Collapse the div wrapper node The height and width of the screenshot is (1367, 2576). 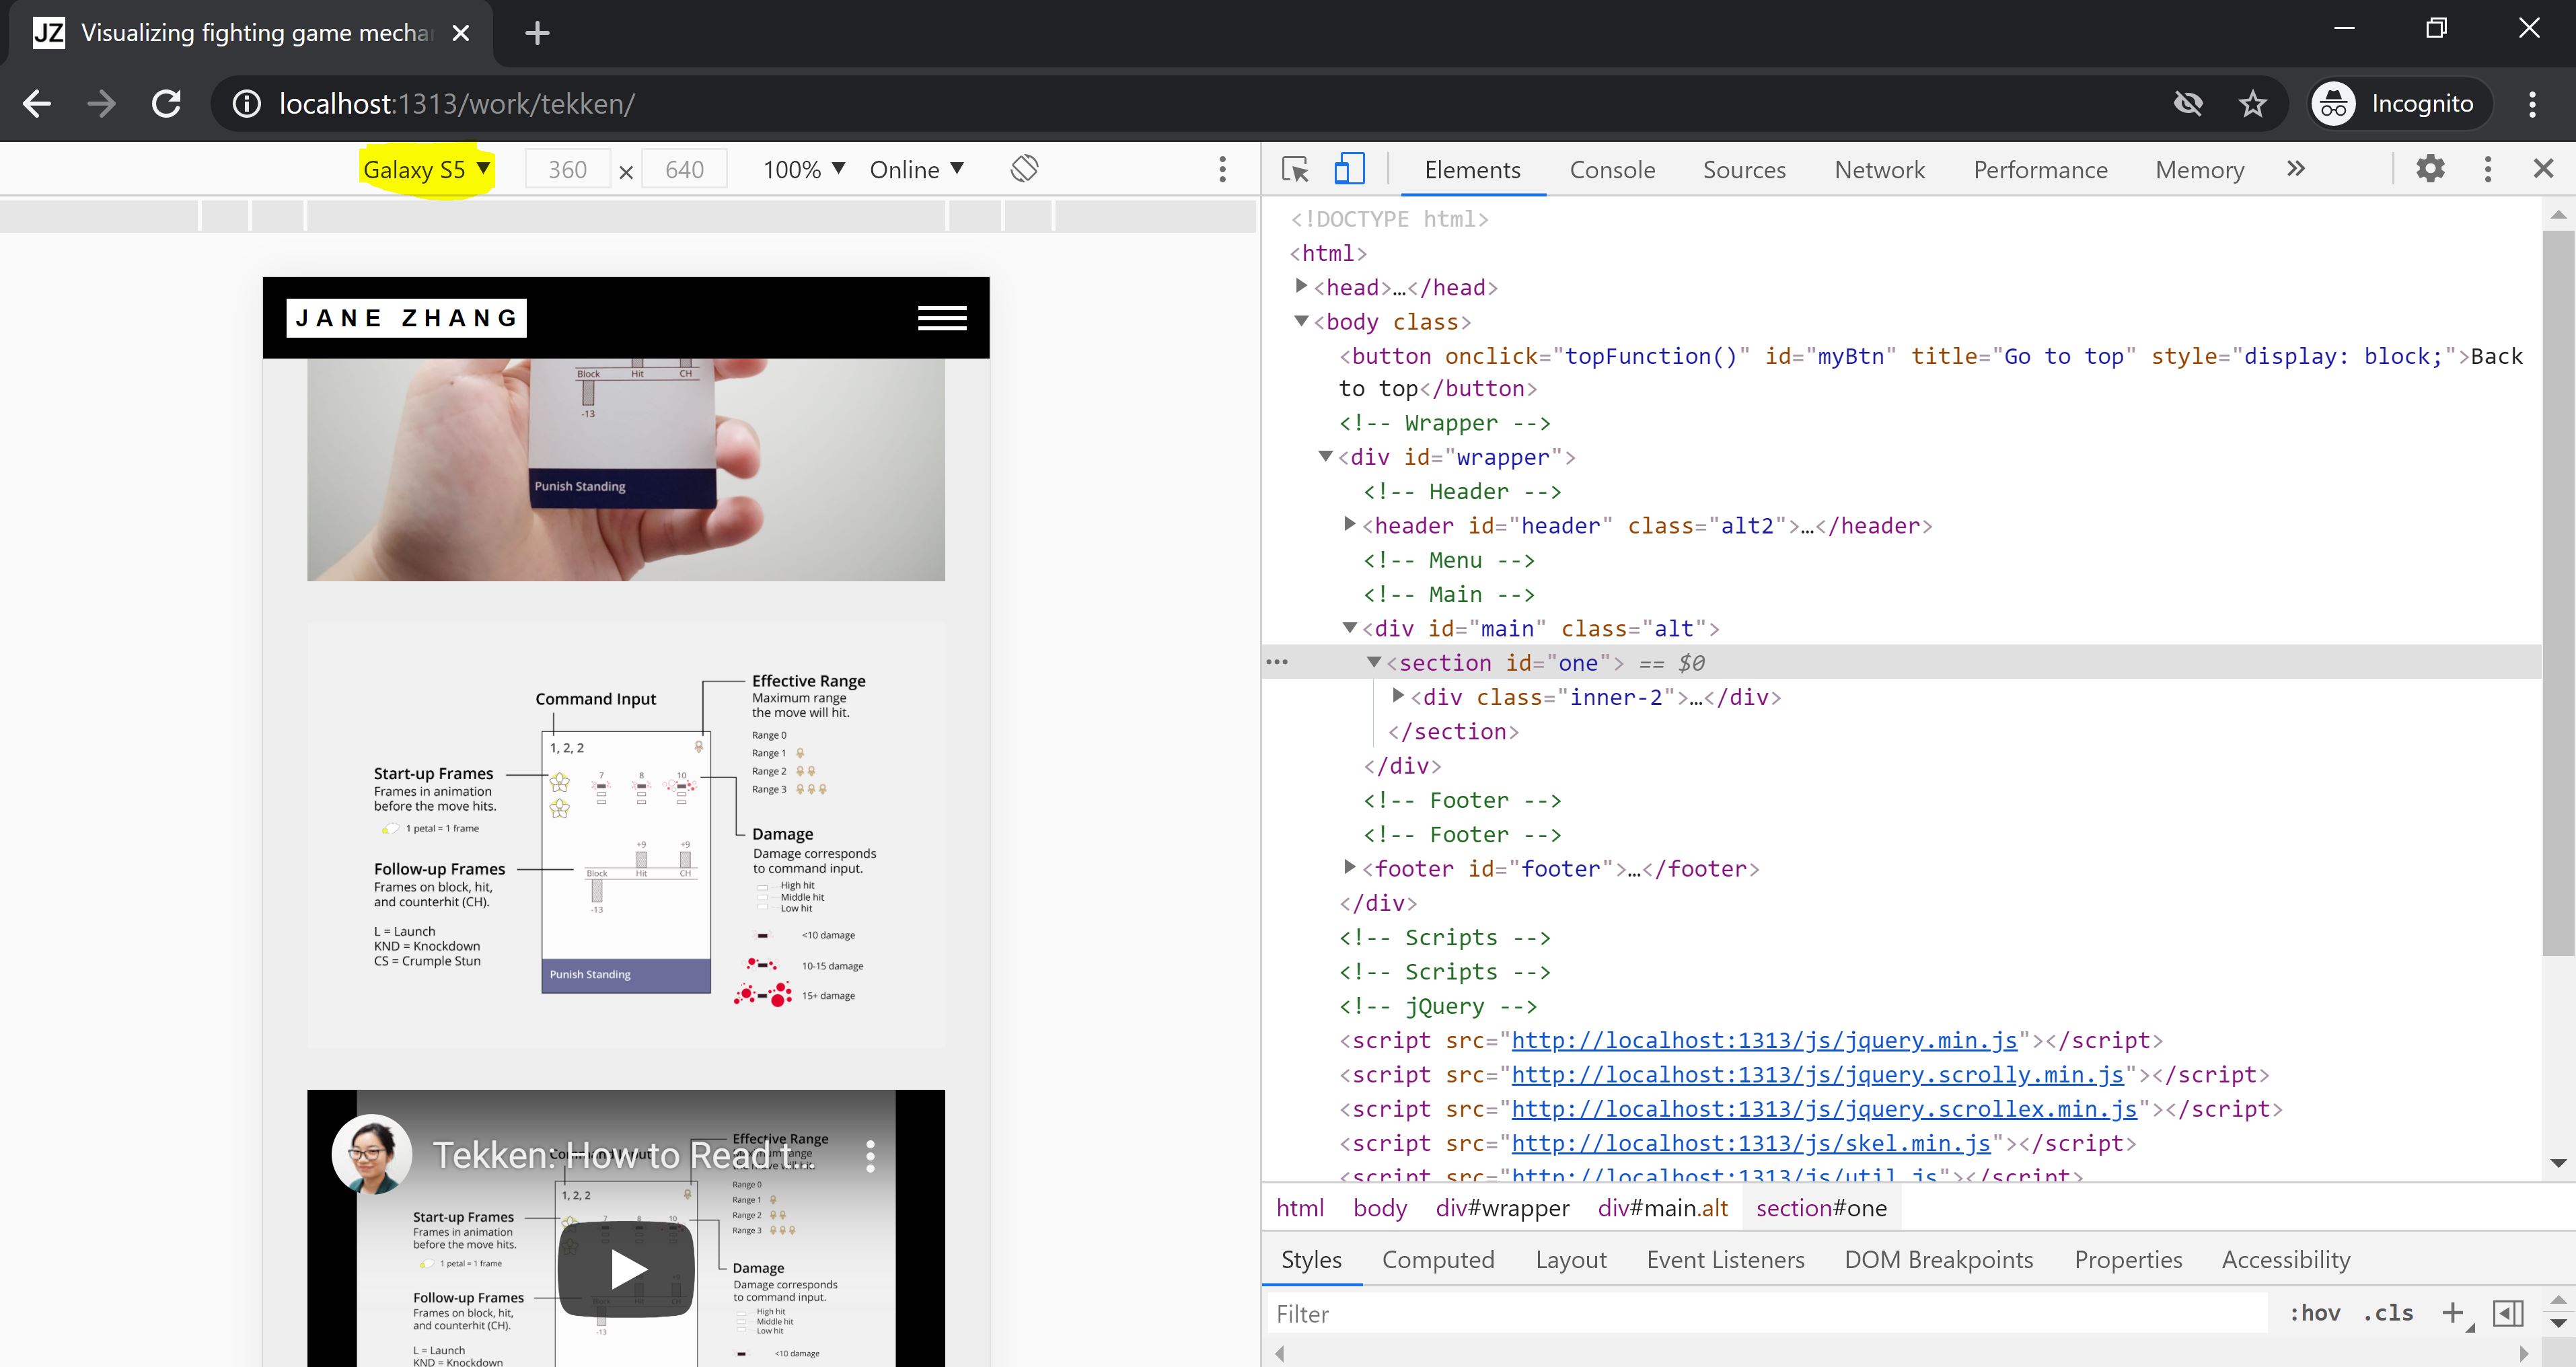pyautogui.click(x=1326, y=456)
